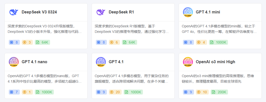The width and height of the screenshot is (266, 102).
Task: Click the green 64K tag on DeepSeek R1
Action: click(129, 42)
